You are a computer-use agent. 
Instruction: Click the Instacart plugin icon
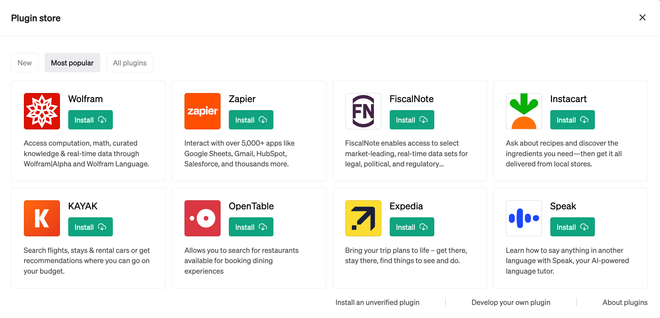tap(524, 111)
